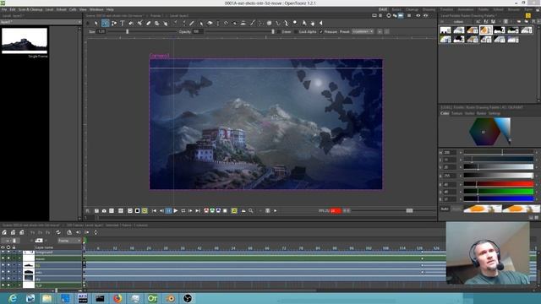This screenshot has width=541, height=304.
Task: Toggle visibility eye of FG layer
Action: (x=3, y=265)
